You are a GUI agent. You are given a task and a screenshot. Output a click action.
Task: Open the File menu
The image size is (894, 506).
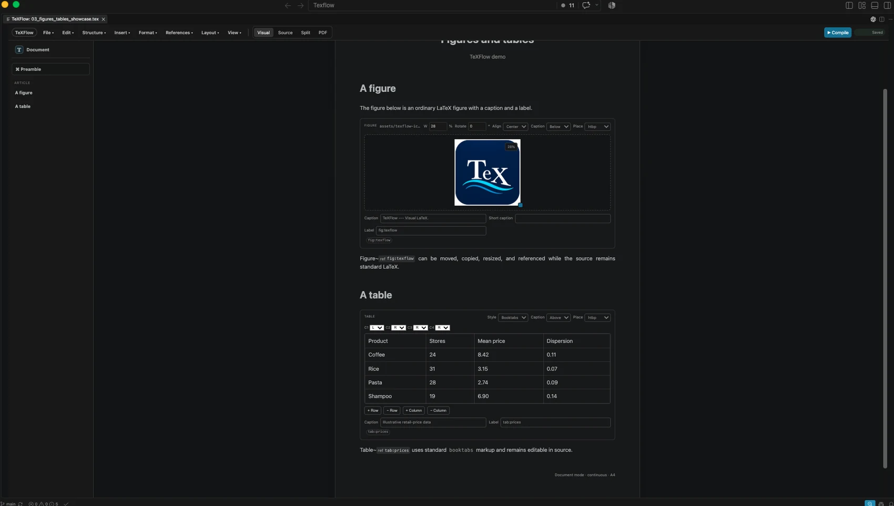tap(48, 33)
